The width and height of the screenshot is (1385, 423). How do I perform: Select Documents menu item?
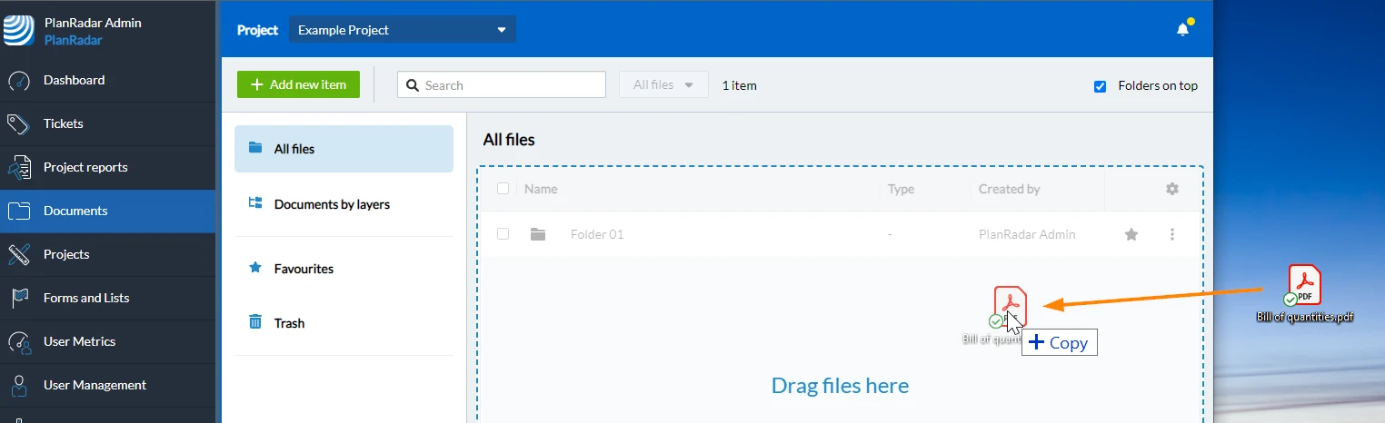pos(108,211)
